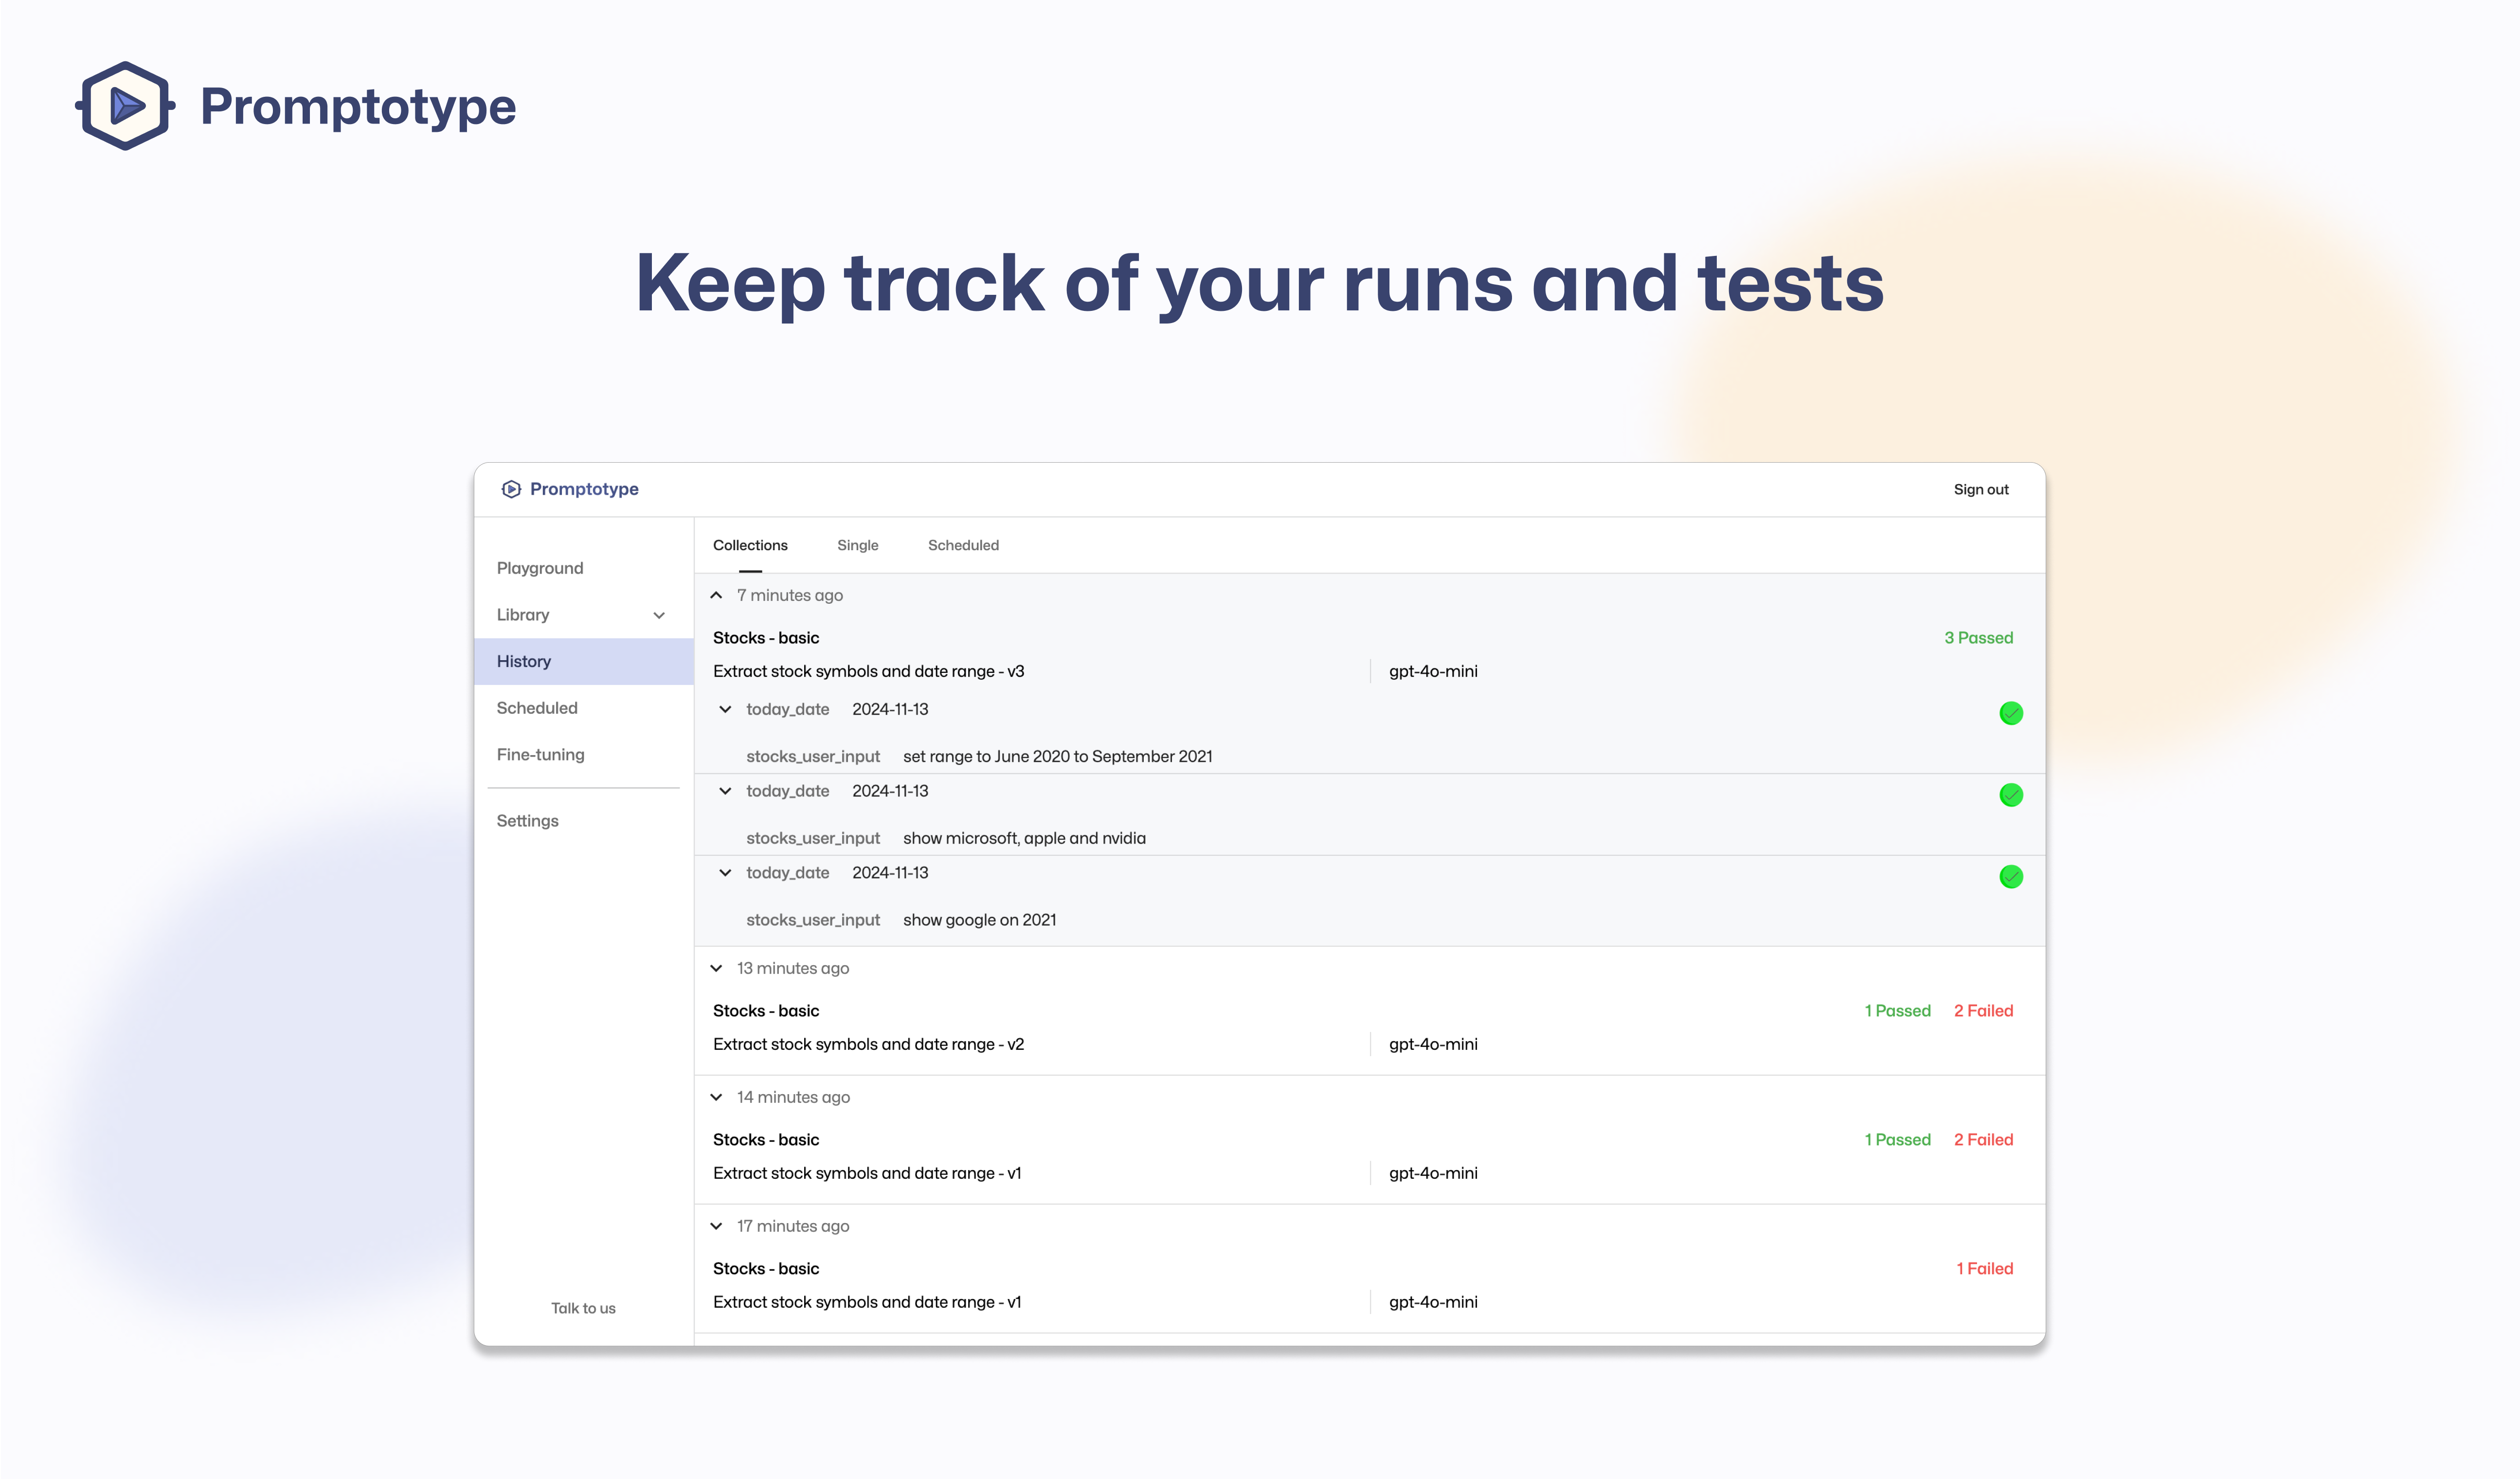Viewport: 2520px width, 1479px height.
Task: Click the Sign out link
Action: (x=1980, y=489)
